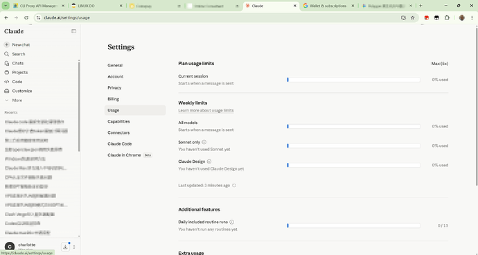Click the charlotte profile avatar
The height and width of the screenshot is (255, 478).
click(10, 247)
